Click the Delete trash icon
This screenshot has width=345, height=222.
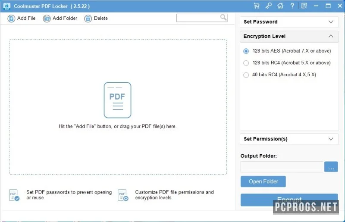(88, 19)
